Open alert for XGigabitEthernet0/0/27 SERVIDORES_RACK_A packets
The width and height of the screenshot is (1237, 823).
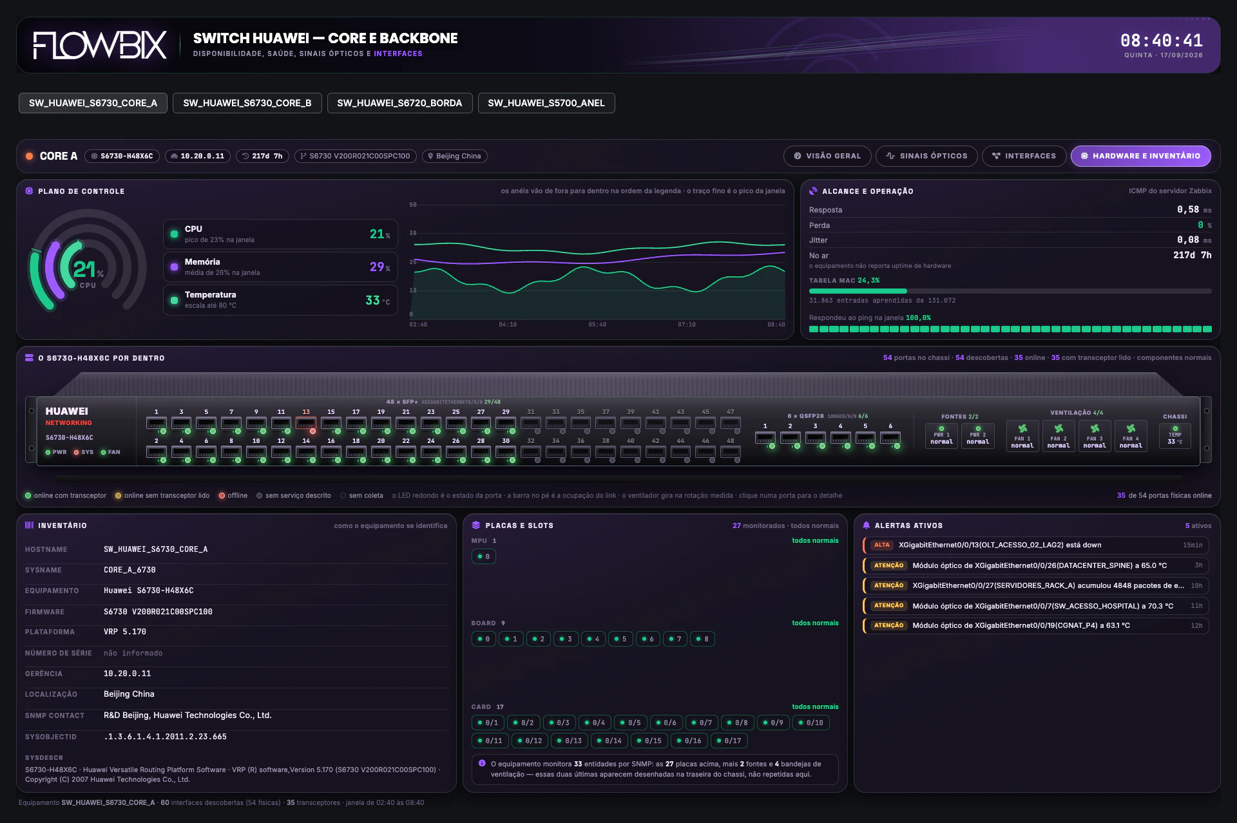coord(1036,586)
